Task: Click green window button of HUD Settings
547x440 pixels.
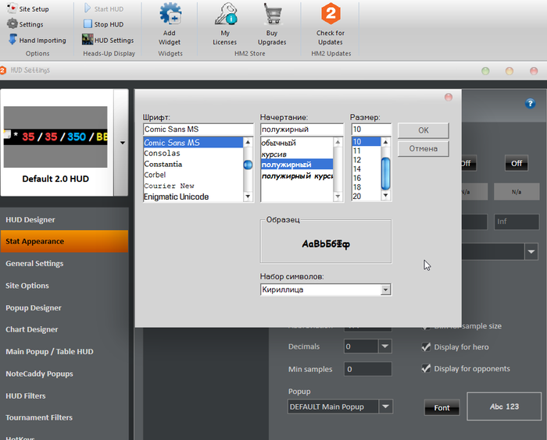Action: point(485,71)
